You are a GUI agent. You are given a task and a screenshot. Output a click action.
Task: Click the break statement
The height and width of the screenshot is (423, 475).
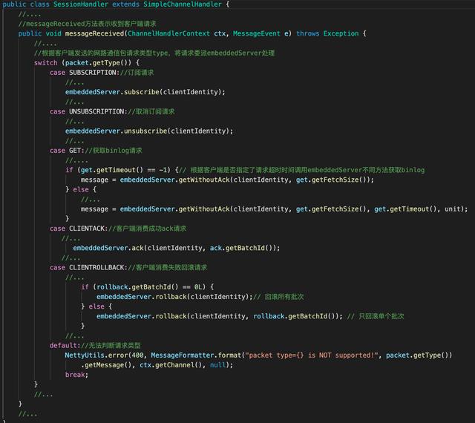(x=76, y=375)
